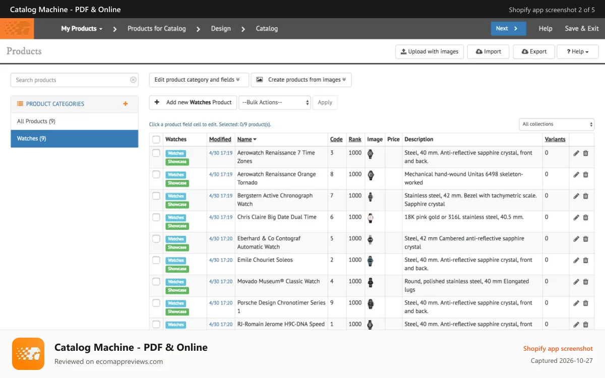
Task: Edit the Movado Museum description cell
Action: pos(472,286)
